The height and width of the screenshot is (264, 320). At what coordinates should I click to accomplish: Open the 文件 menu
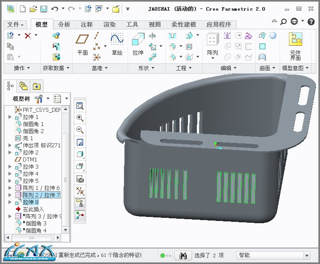(x=16, y=24)
